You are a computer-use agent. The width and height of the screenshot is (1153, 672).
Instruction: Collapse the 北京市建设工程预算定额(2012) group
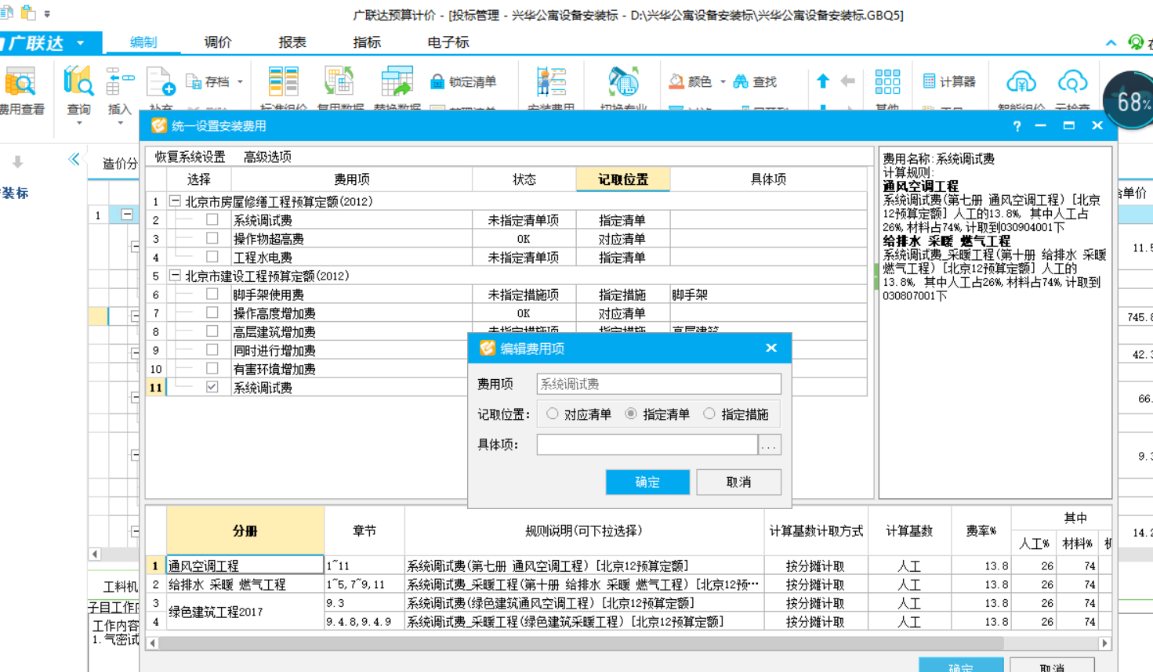[x=175, y=276]
